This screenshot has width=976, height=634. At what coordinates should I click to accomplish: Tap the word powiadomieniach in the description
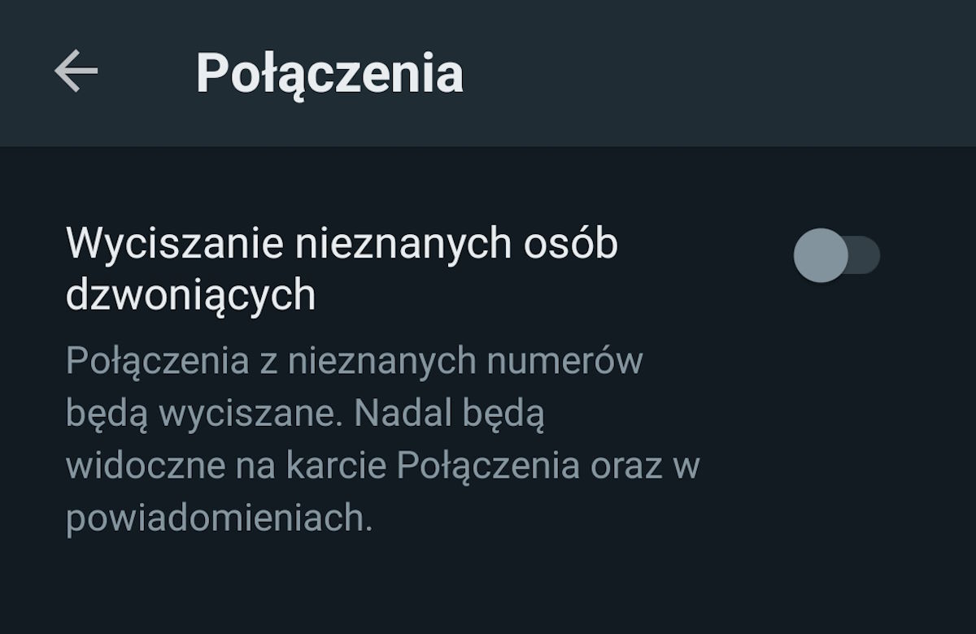tap(218, 519)
